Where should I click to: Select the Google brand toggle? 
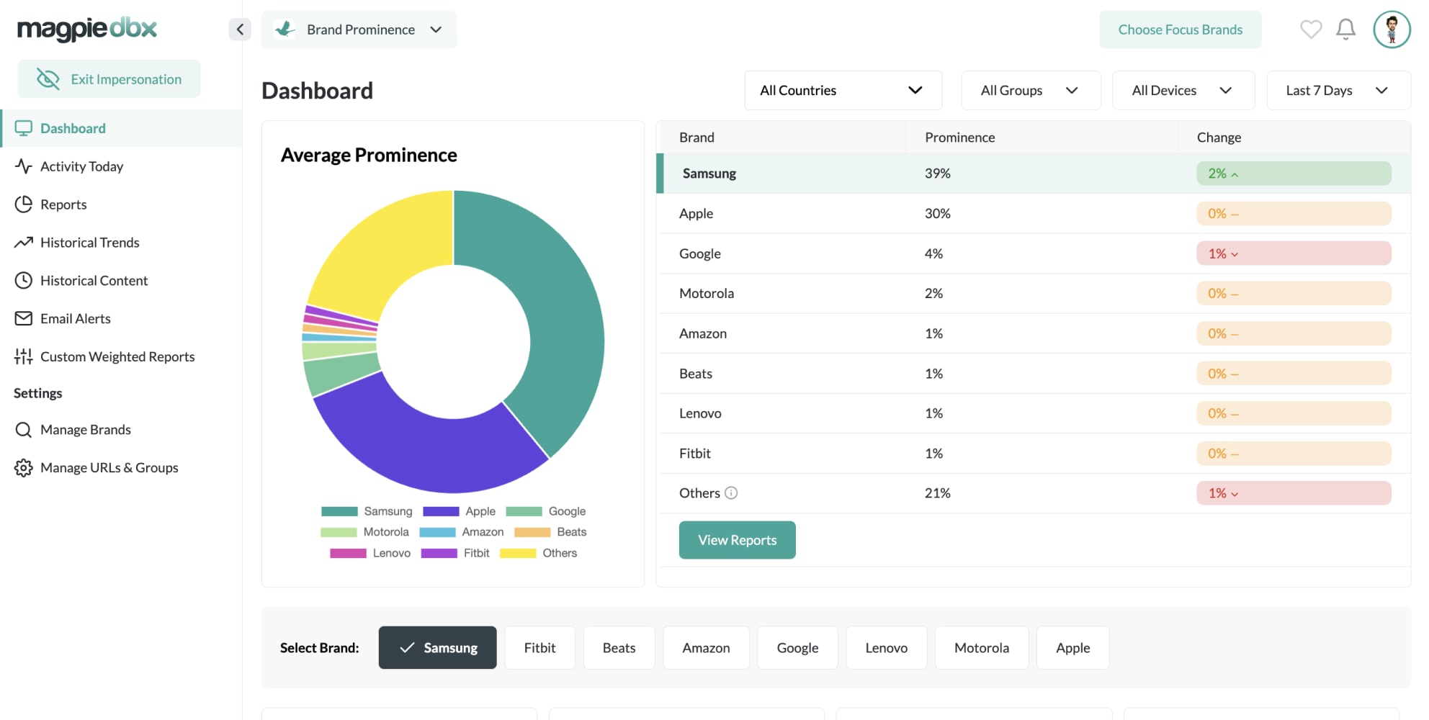[x=797, y=648]
